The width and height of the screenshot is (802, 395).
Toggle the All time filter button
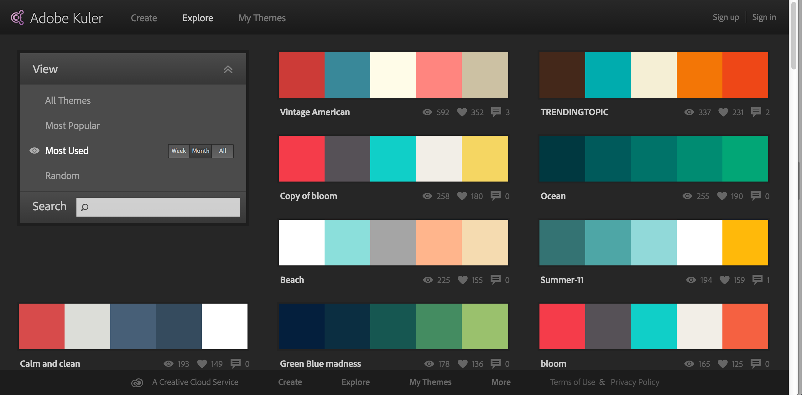223,150
